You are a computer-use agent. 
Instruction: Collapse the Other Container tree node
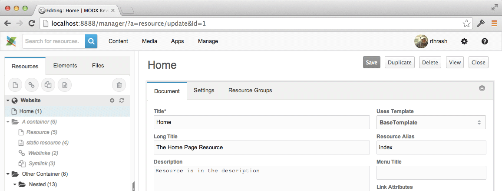[8, 174]
